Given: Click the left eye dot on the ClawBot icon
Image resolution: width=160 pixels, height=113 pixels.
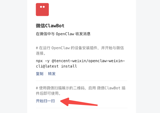Looking at the screenshot, I should pyautogui.click(x=41, y=7).
